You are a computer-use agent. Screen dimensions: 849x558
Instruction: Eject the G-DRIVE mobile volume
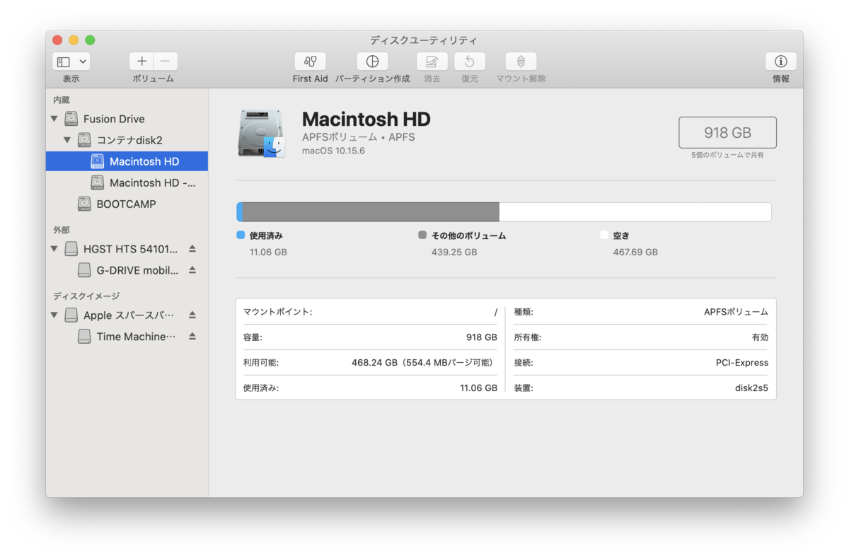[192, 270]
